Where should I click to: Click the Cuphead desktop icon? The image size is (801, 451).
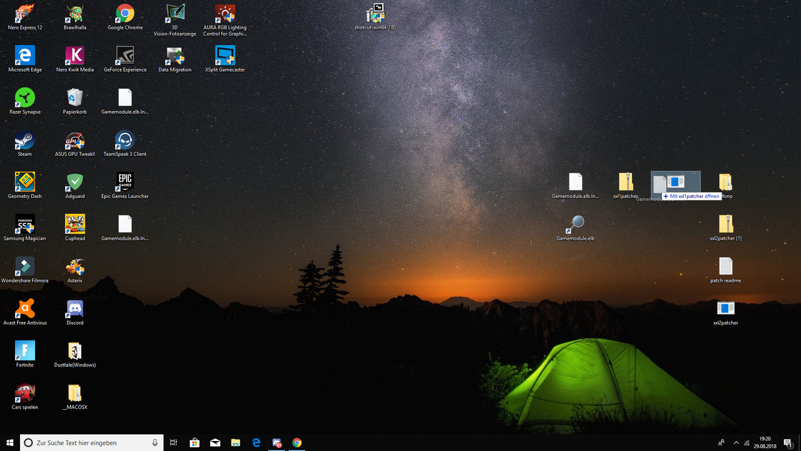75,227
